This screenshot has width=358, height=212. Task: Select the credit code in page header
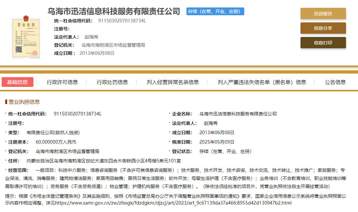[122, 21]
